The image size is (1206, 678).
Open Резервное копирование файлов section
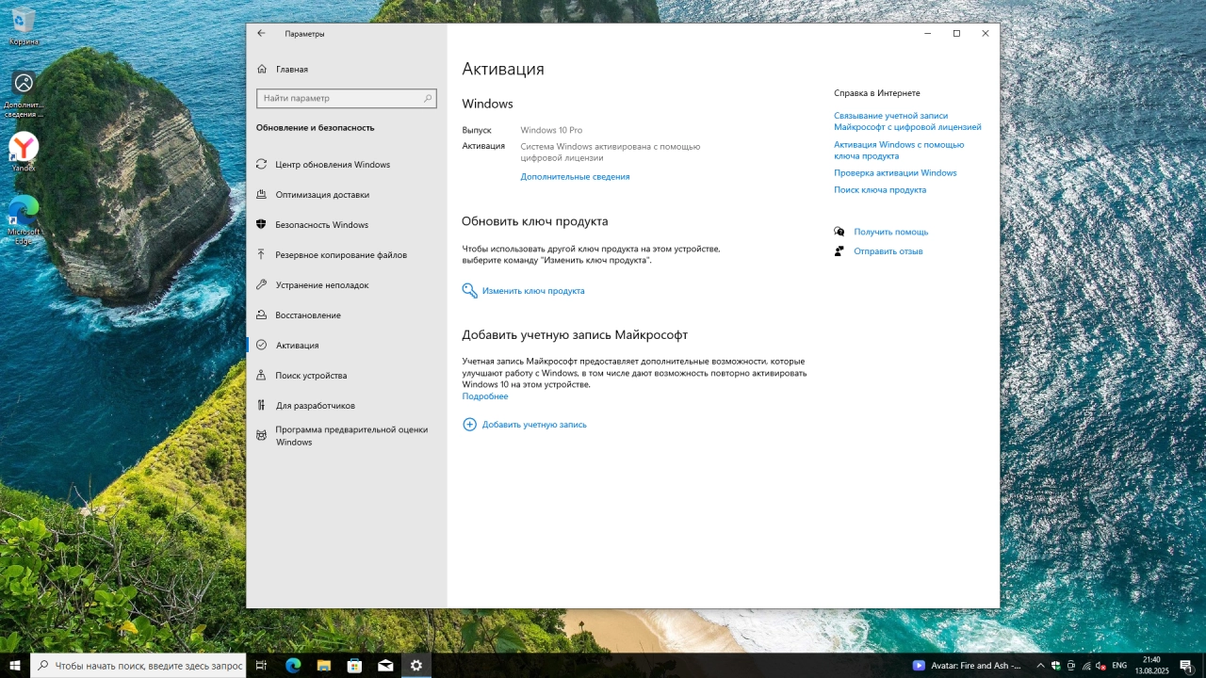[346, 254]
